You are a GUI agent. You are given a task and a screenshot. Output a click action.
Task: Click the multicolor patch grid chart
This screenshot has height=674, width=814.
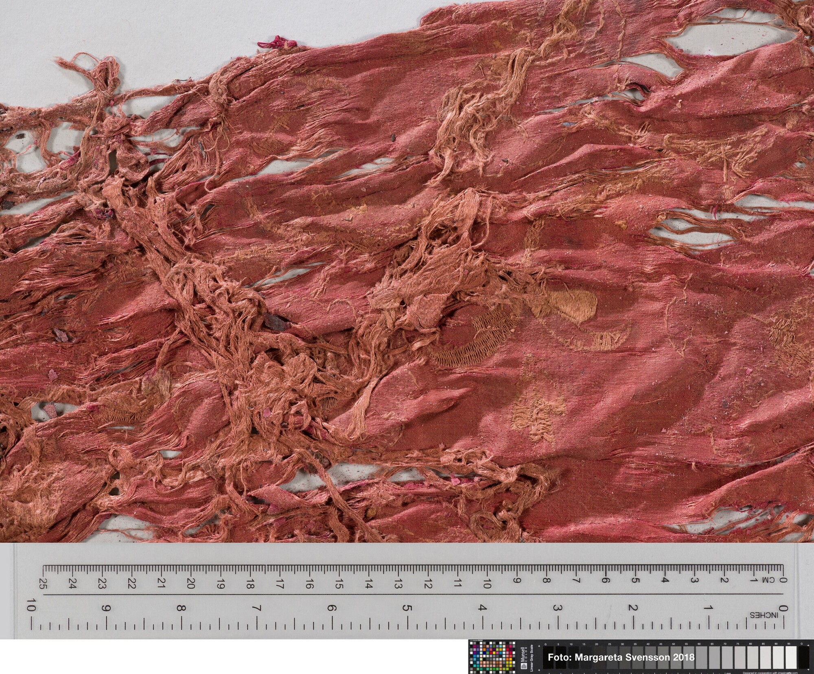492,657
